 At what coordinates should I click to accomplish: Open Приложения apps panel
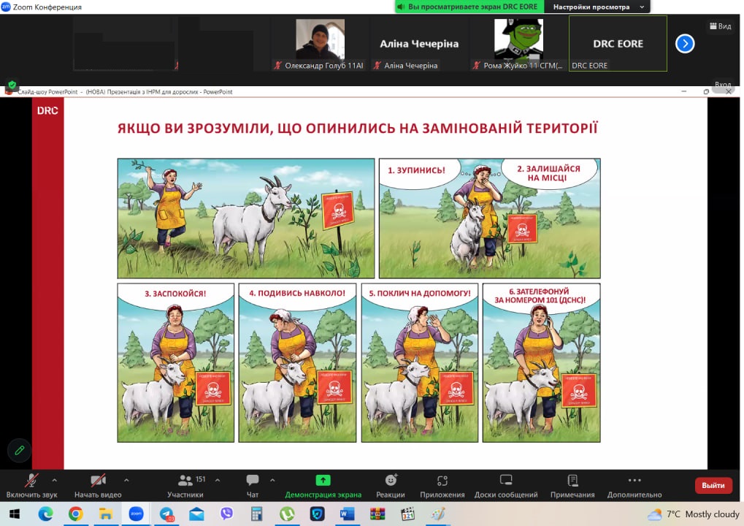pos(442,486)
